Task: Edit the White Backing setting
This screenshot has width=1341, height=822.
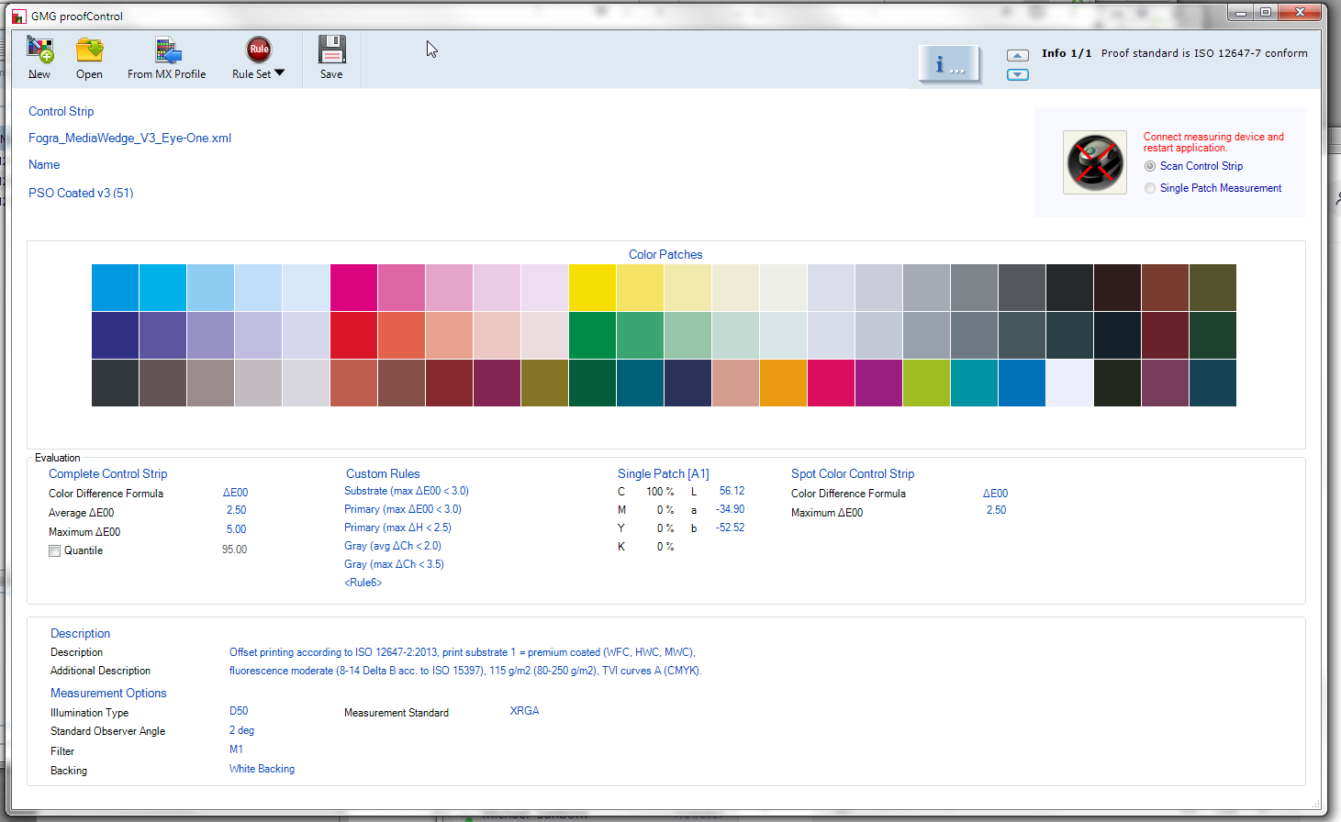Action: click(x=262, y=768)
